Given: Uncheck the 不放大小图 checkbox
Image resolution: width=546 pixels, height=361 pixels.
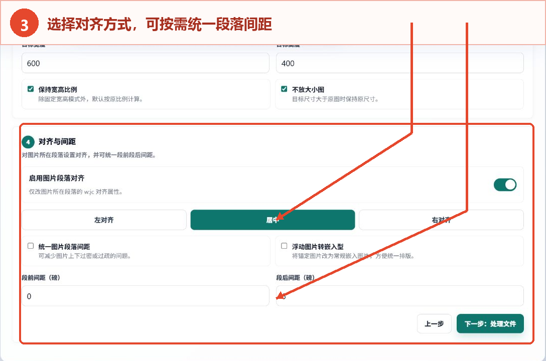Looking at the screenshot, I should 284,89.
